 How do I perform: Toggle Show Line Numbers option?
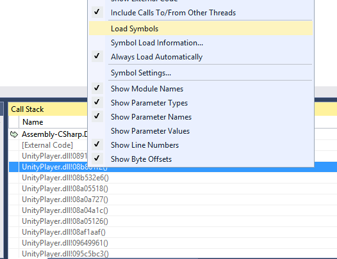201,145
